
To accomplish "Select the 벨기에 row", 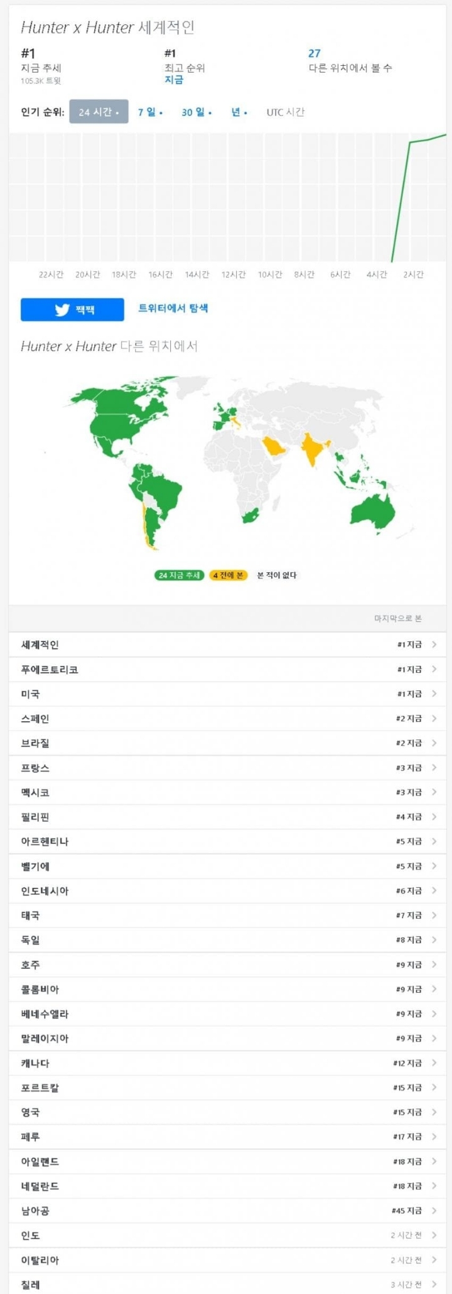I will (227, 866).
